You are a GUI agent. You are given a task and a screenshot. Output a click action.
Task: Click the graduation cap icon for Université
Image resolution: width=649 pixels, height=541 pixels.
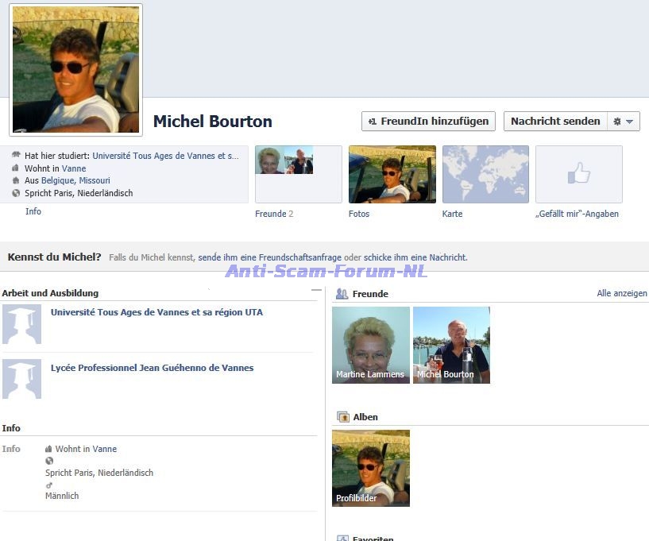point(21,324)
